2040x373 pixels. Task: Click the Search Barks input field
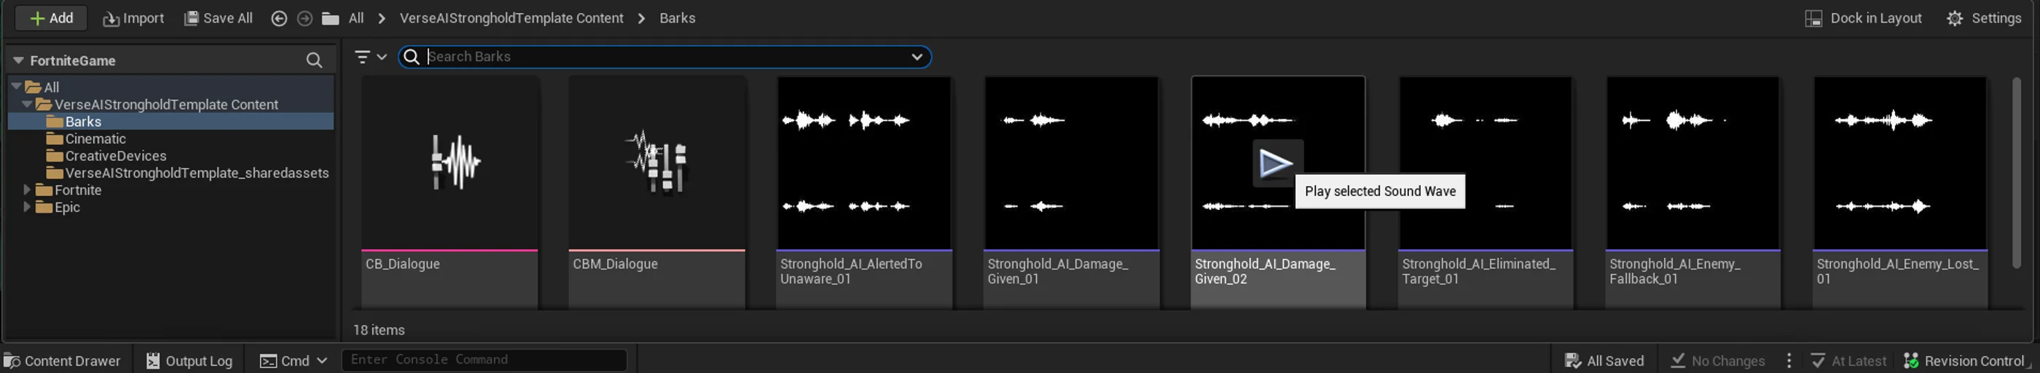click(x=665, y=57)
